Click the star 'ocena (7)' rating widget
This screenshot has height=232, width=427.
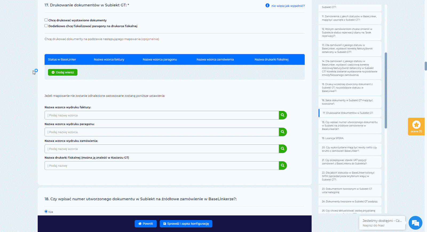(416, 127)
